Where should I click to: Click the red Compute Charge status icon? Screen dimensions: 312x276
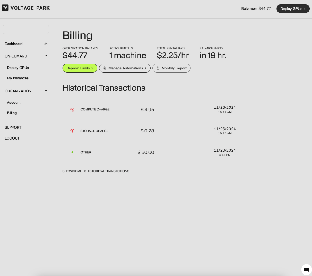click(x=72, y=110)
